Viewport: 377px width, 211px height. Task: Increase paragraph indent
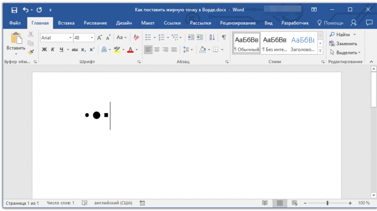[200, 37]
